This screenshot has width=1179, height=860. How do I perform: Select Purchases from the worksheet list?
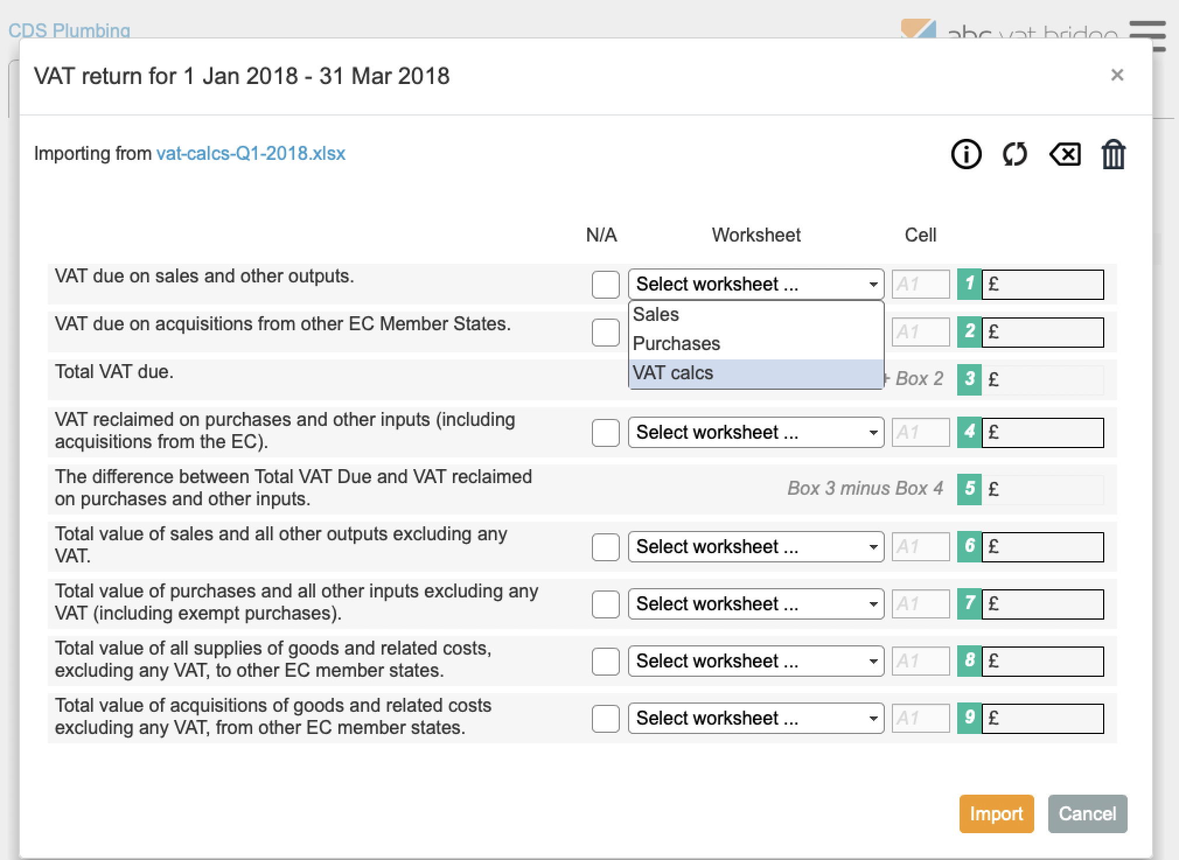coord(756,344)
